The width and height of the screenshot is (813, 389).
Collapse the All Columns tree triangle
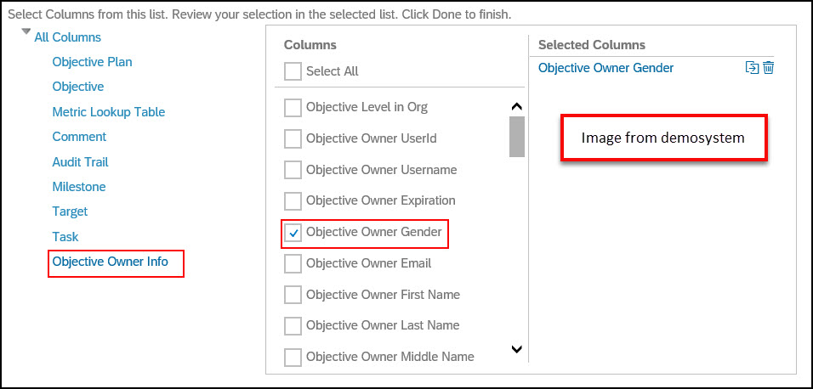pyautogui.click(x=26, y=33)
